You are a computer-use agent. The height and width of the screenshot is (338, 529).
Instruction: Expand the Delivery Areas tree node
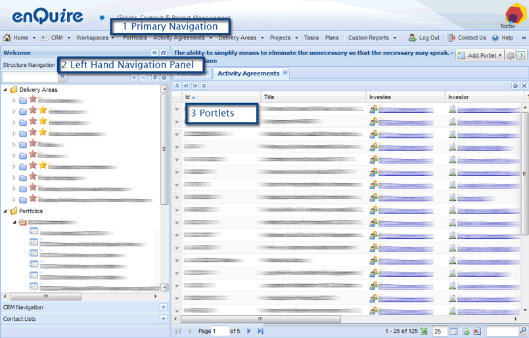click(x=6, y=89)
